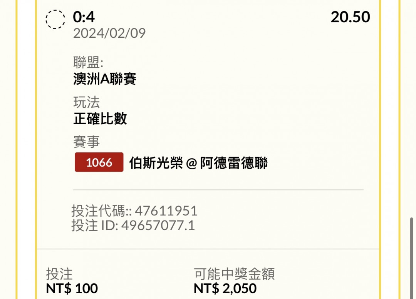Select the 正確比數 bet type text
This screenshot has height=299, width=416.
pyautogui.click(x=100, y=119)
